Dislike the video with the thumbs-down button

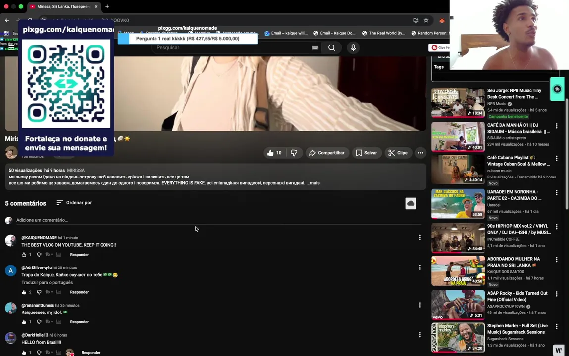294,153
